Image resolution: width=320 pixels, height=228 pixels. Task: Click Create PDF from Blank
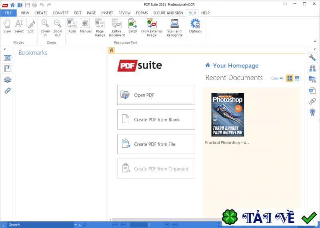156,120
